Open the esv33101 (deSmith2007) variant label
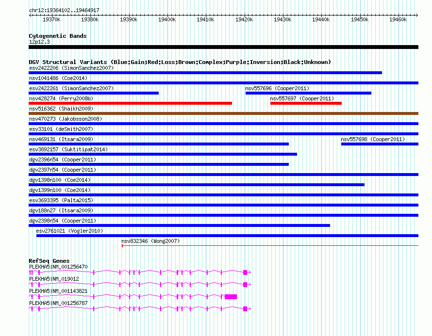 pyautogui.click(x=61, y=129)
